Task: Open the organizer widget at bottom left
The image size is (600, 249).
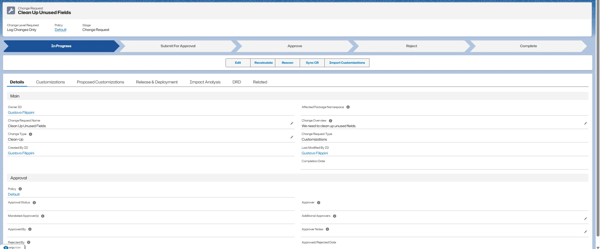Action: 13,247
